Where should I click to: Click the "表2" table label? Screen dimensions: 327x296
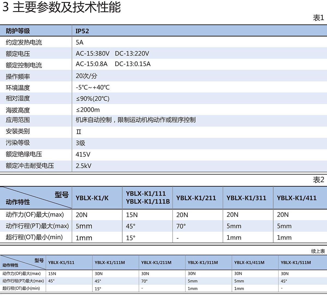318,180
